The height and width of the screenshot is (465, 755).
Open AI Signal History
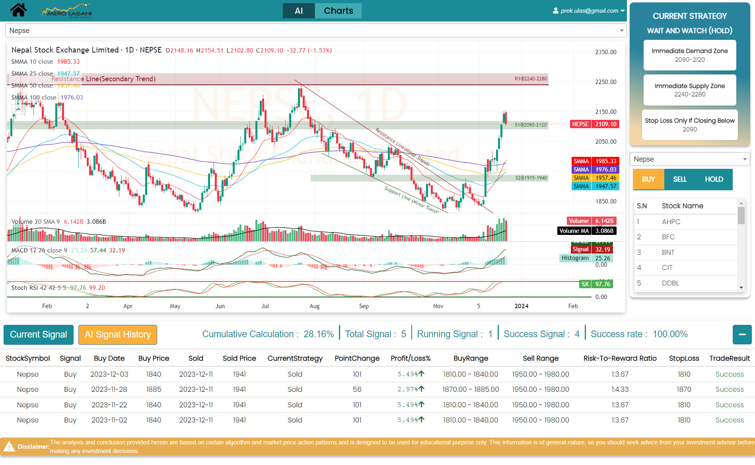click(x=118, y=334)
